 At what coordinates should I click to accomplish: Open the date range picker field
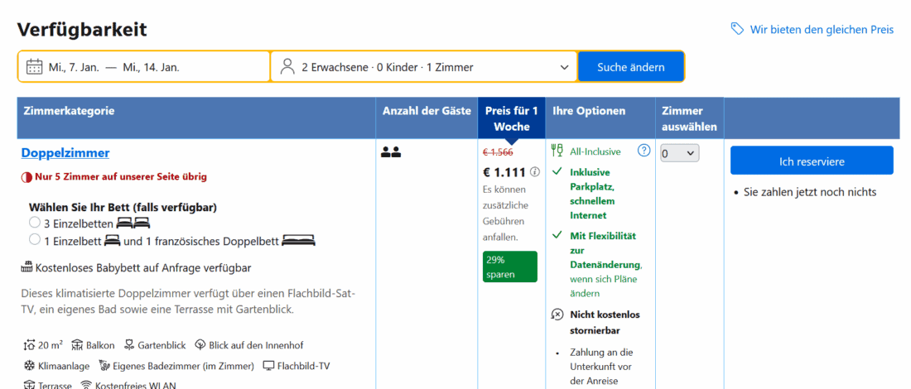click(145, 67)
